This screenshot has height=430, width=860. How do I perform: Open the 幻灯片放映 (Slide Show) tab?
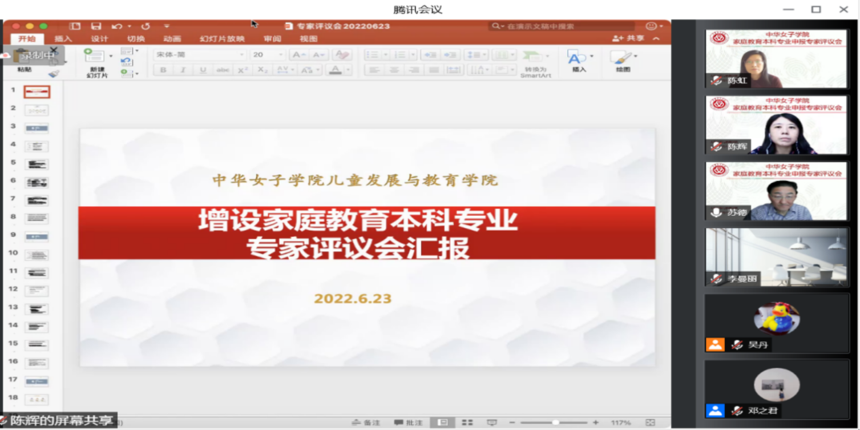click(x=221, y=39)
